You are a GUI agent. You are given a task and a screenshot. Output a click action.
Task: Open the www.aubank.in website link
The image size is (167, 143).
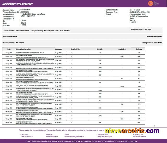pos(52,136)
